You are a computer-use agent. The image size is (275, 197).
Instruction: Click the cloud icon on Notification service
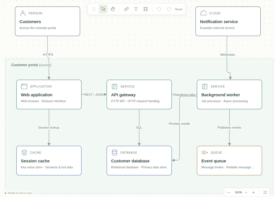pos(203,13)
